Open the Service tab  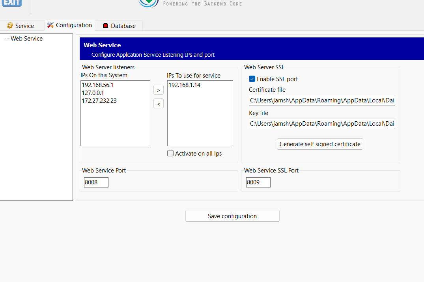pos(21,26)
